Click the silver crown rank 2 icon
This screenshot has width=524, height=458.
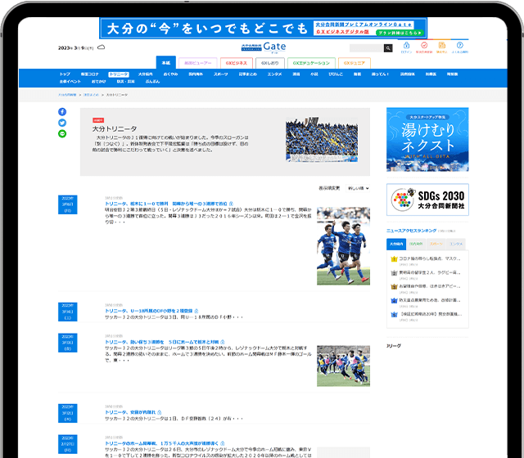(394, 272)
